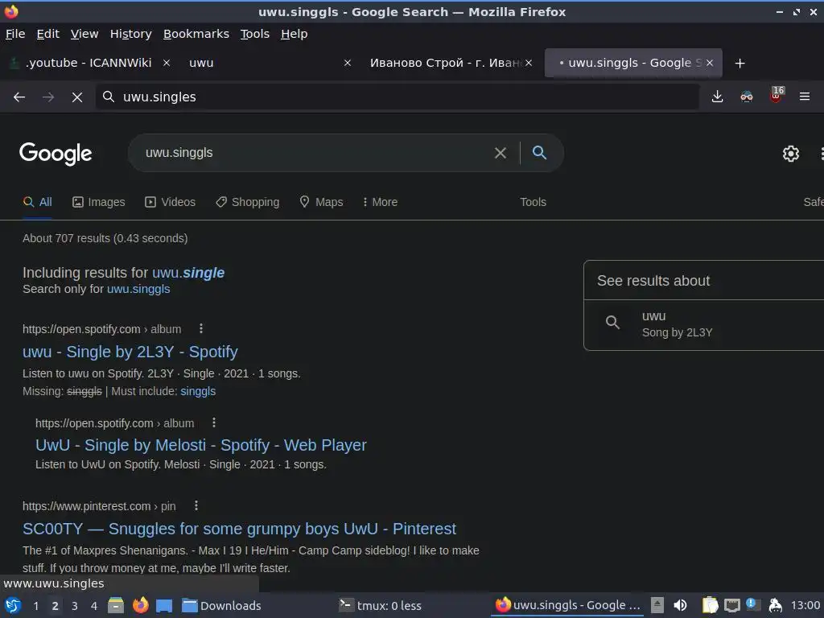The width and height of the screenshot is (824, 618).
Task: Click into the Google search field
Action: (x=315, y=153)
